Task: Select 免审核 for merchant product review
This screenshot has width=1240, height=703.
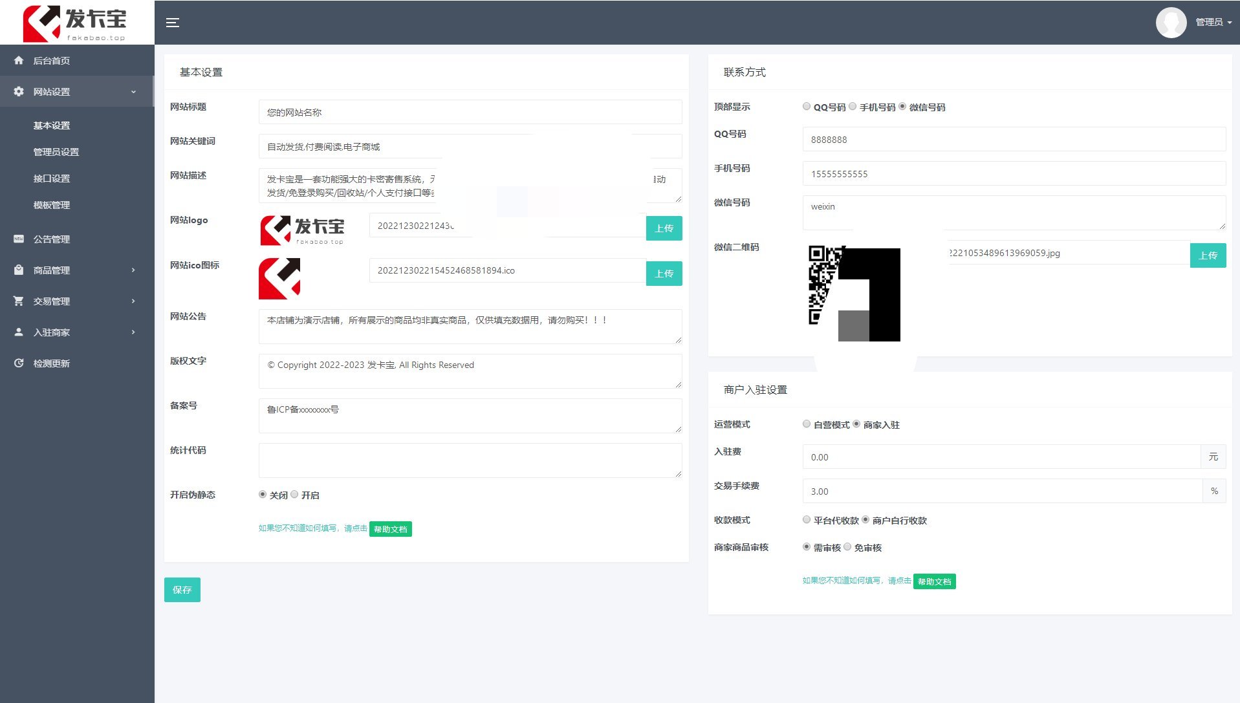Action: pyautogui.click(x=848, y=546)
